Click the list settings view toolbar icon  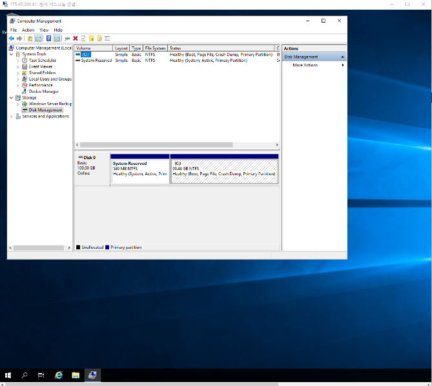click(107, 39)
